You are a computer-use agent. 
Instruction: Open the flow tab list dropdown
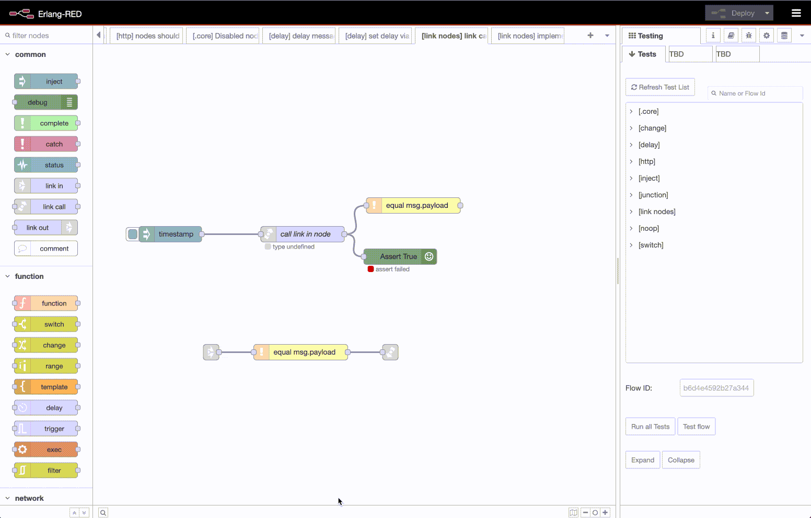[x=607, y=36]
